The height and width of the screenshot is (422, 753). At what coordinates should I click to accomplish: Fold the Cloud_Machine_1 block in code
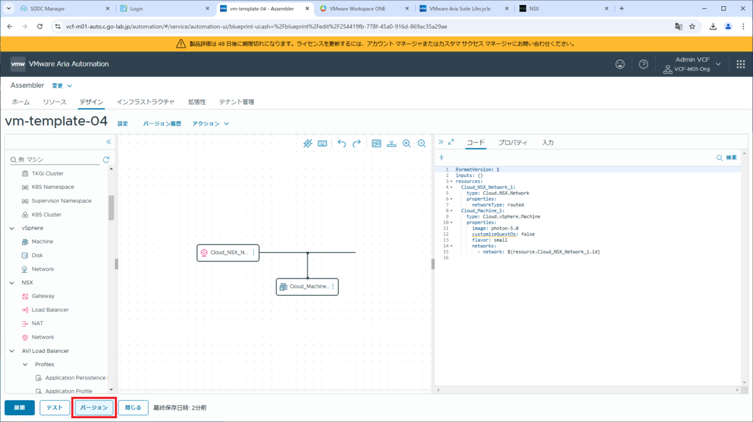[451, 211]
